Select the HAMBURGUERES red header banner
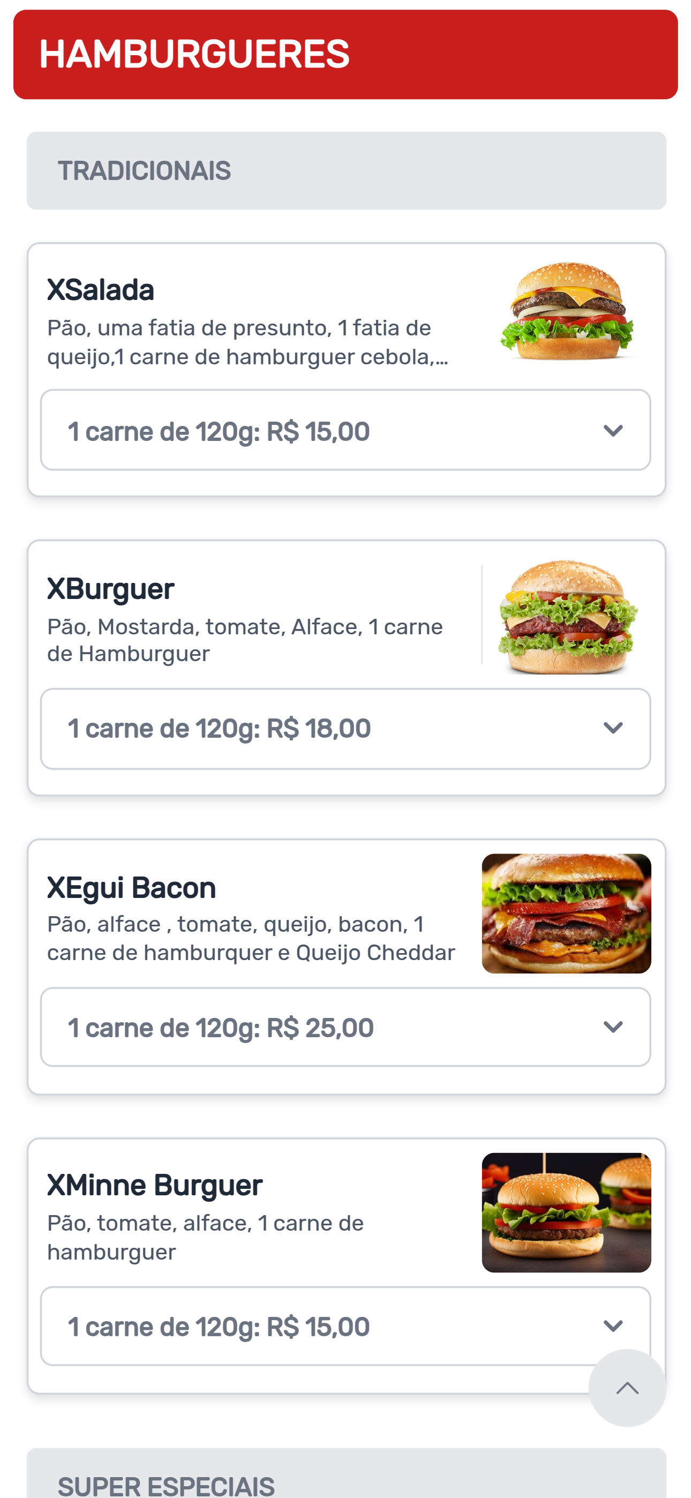This screenshot has width=691, height=1498. 345,54
